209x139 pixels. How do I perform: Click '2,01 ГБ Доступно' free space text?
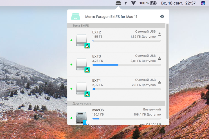(143, 61)
